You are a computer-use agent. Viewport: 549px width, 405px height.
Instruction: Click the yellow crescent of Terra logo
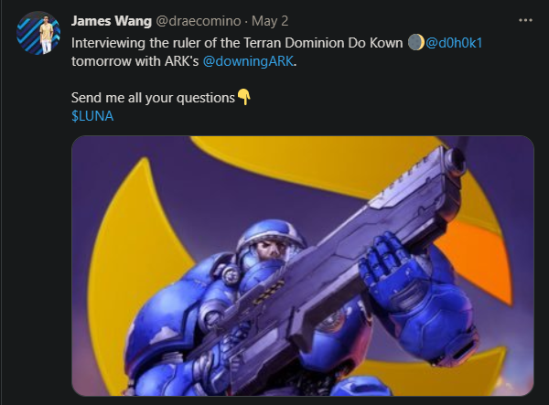coord(115,251)
